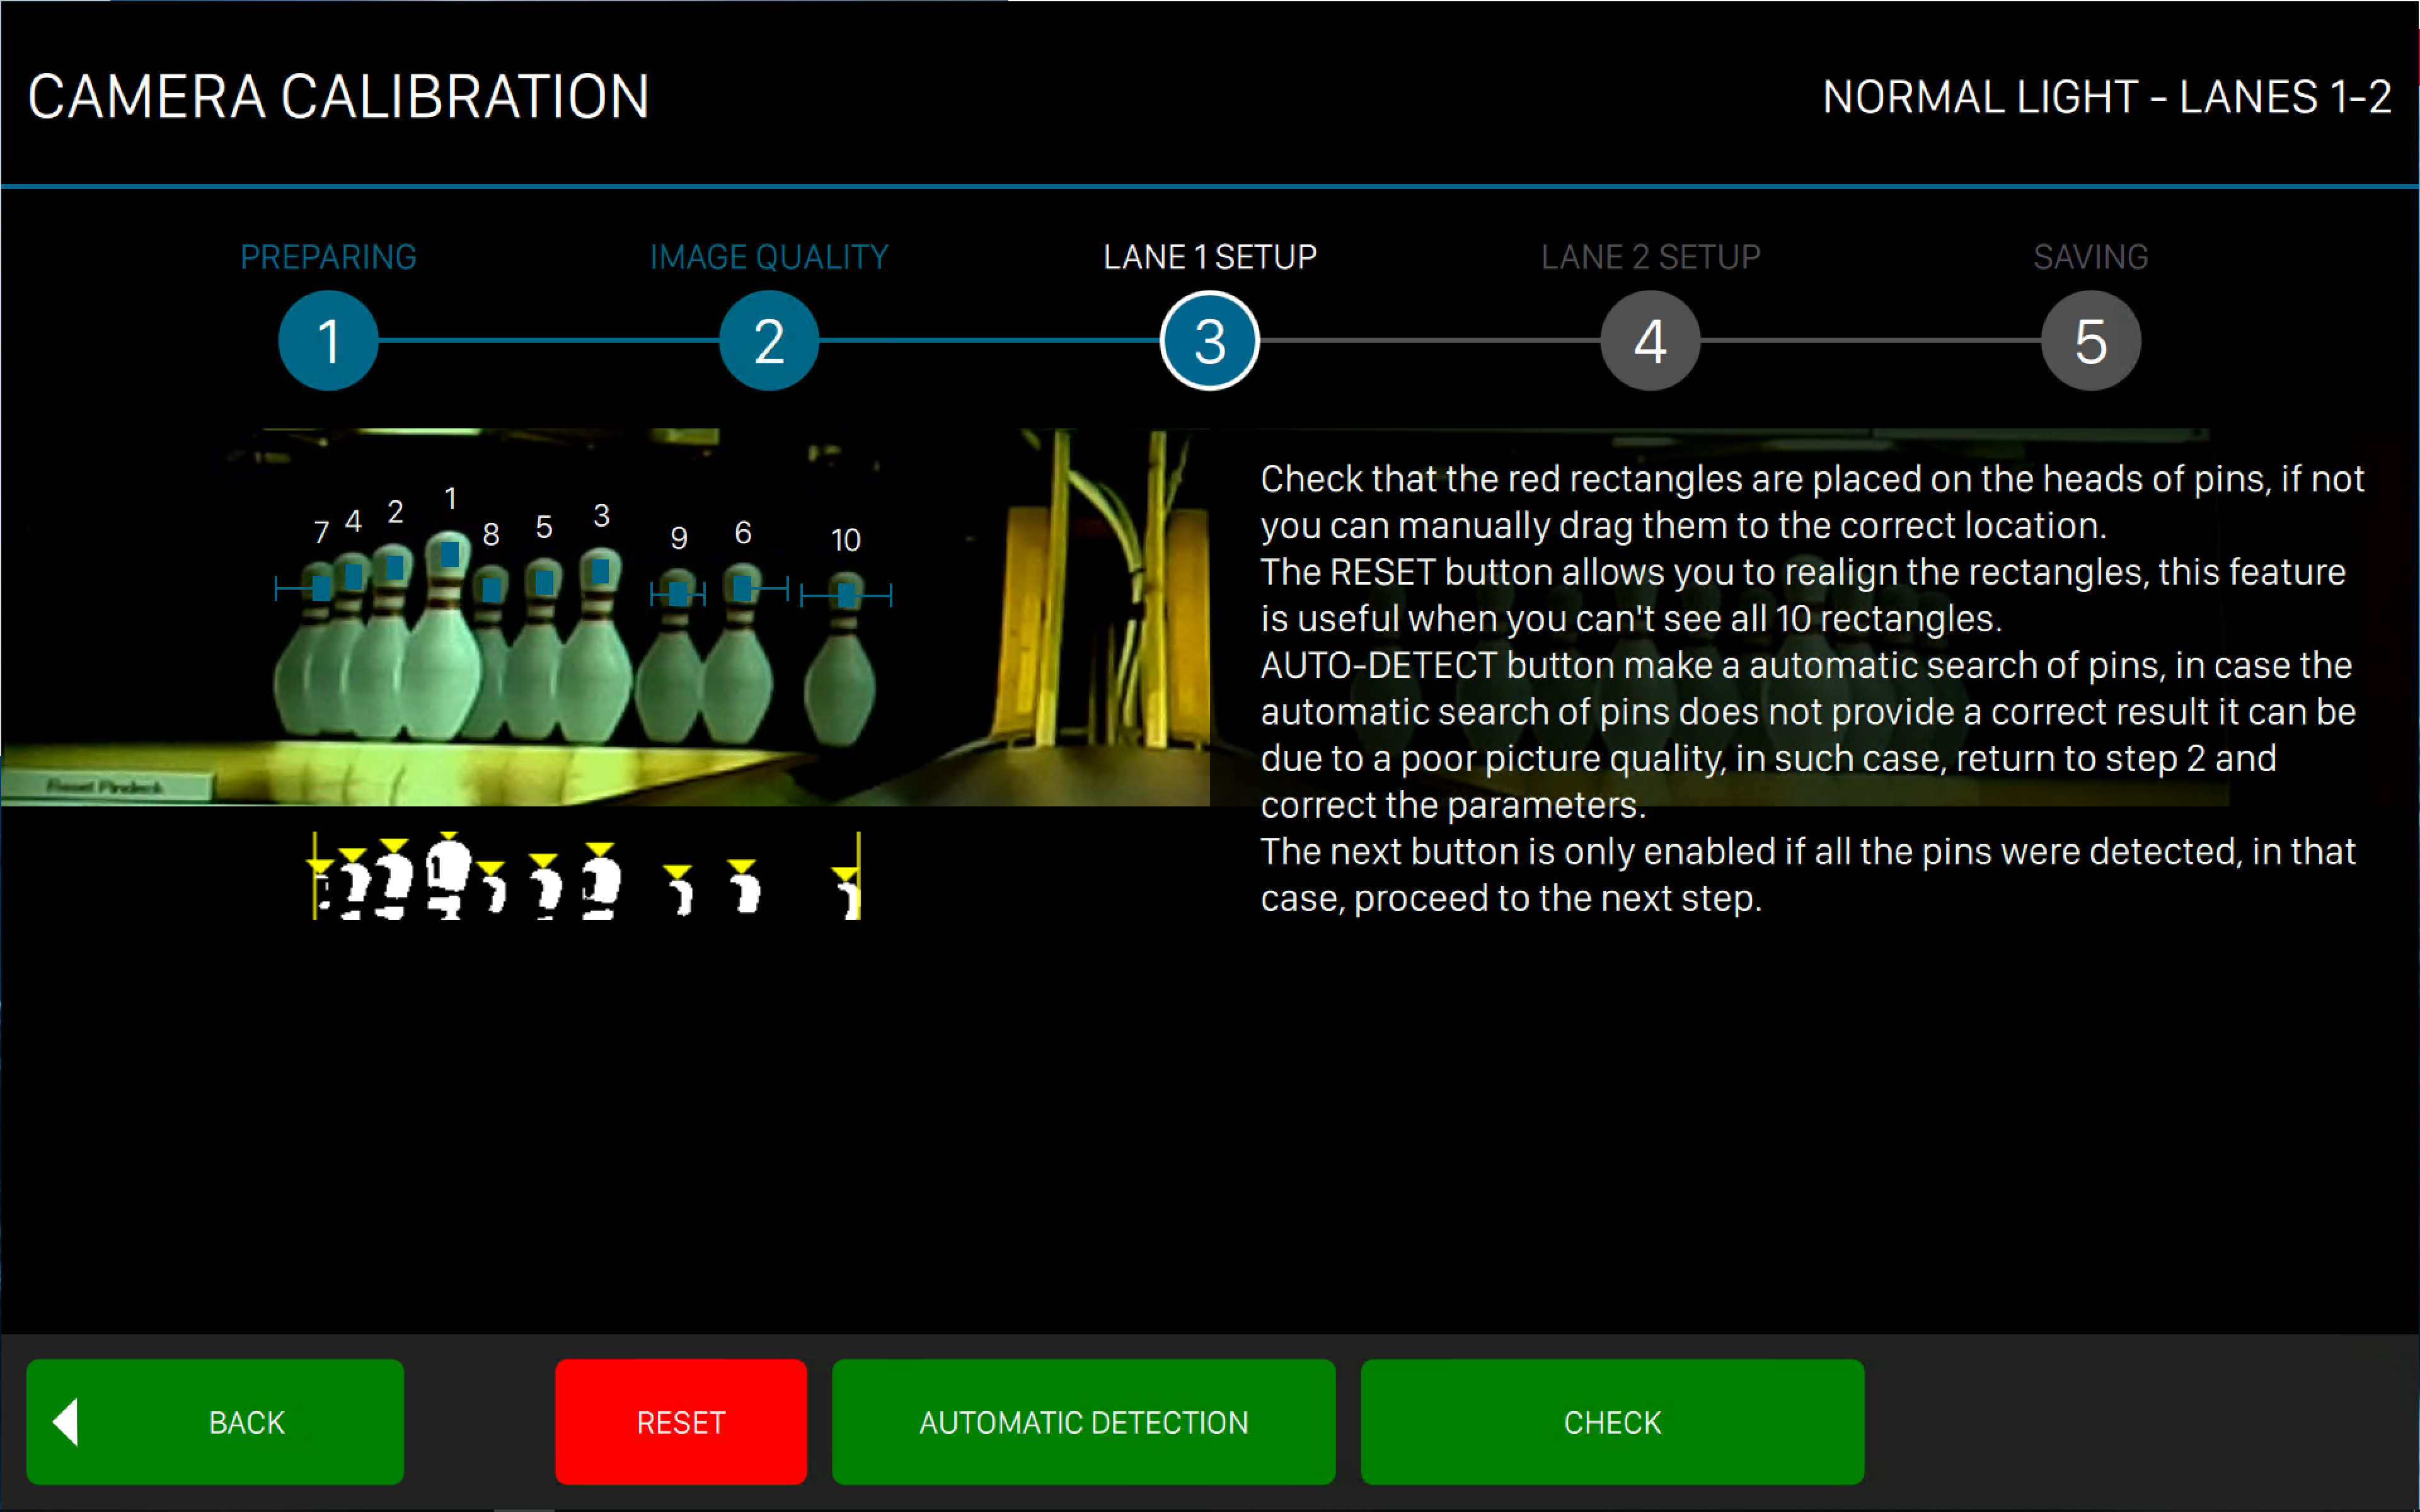Click the step 3 Lane 1 Setup circle
This screenshot has width=2420, height=1512.
tap(1209, 341)
